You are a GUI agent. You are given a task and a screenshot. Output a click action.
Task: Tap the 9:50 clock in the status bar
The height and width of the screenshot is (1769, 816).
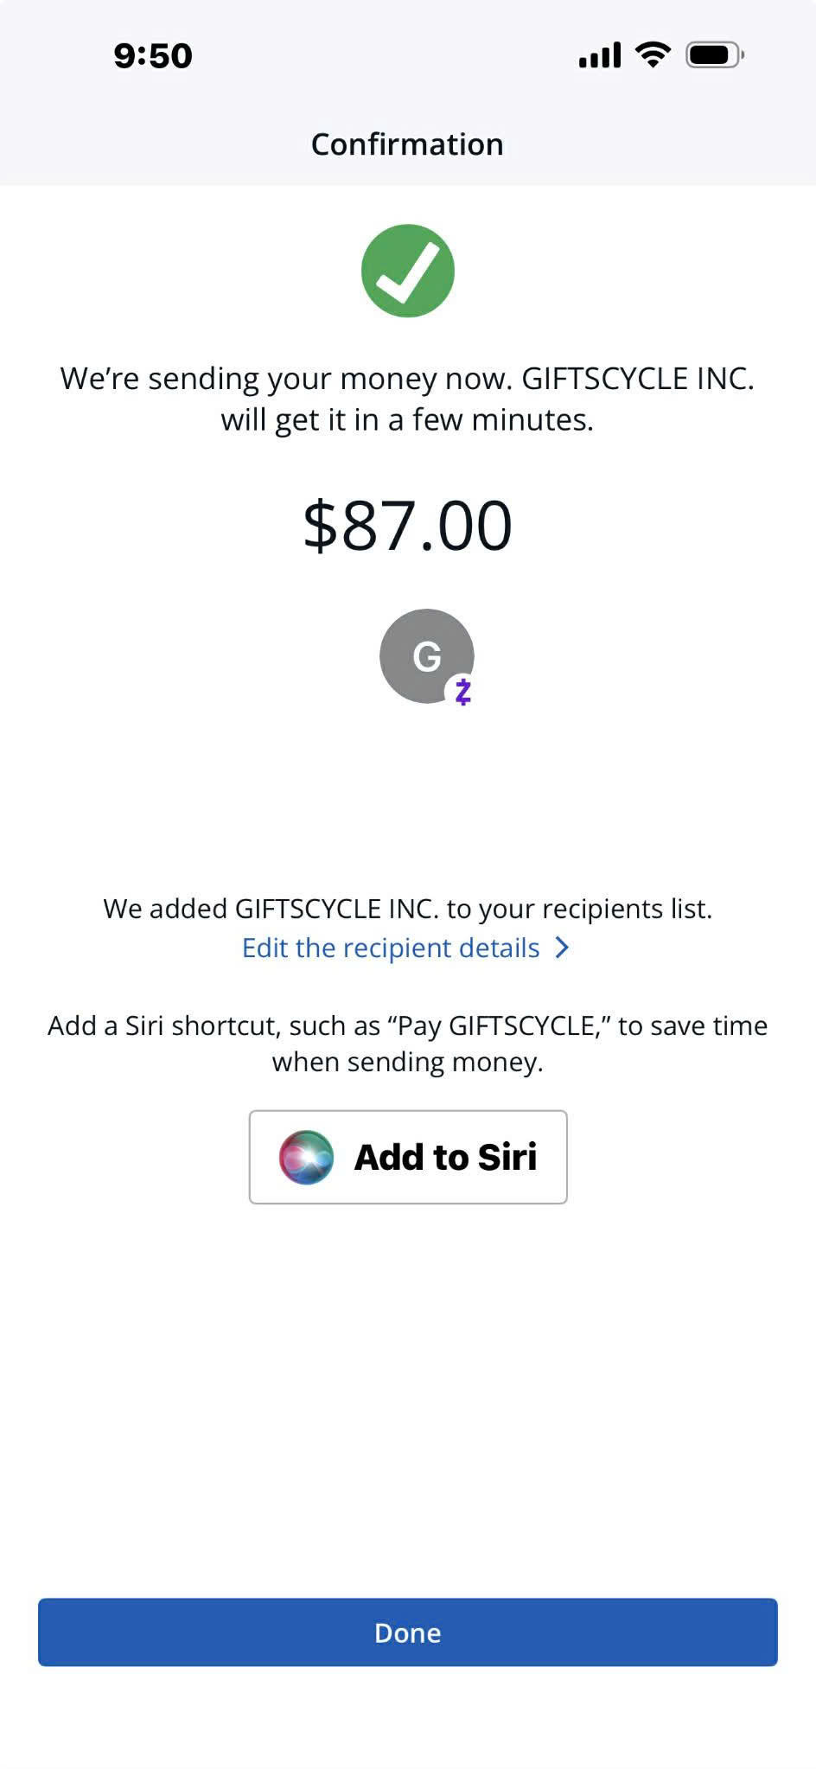click(x=153, y=56)
